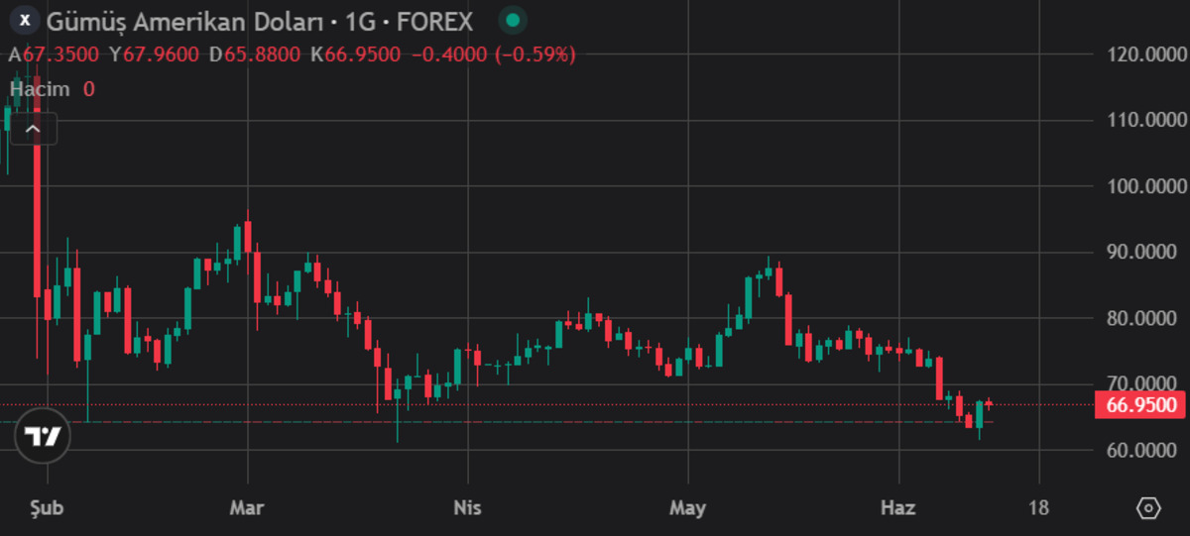Screen dimensions: 1190x536
Task: Open the TradingView logo link
Action: click(43, 437)
